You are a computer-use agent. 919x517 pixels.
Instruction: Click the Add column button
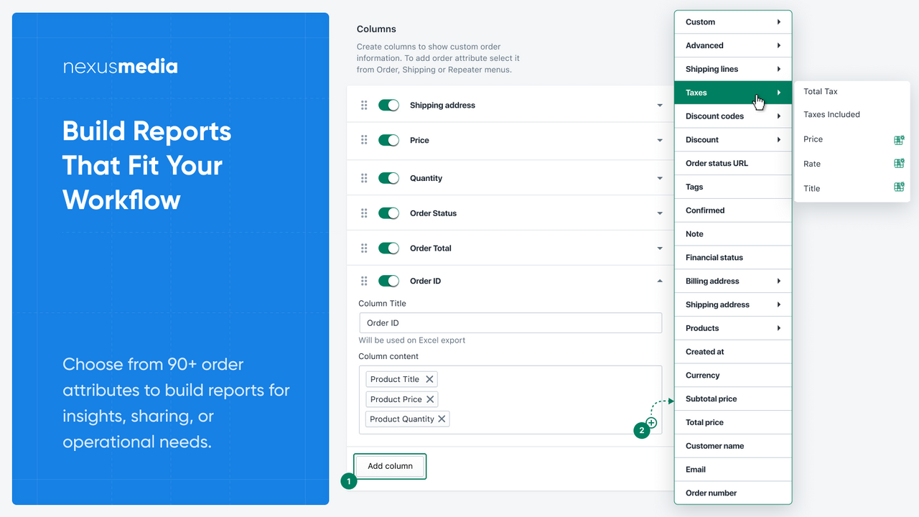click(x=390, y=466)
